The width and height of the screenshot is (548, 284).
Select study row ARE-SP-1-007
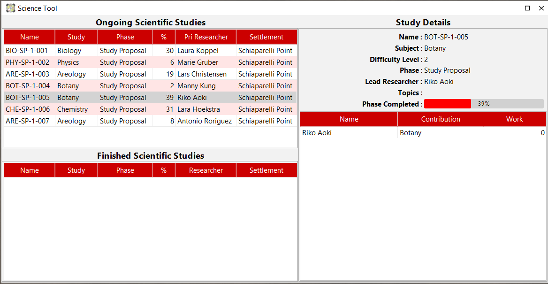[x=150, y=121]
